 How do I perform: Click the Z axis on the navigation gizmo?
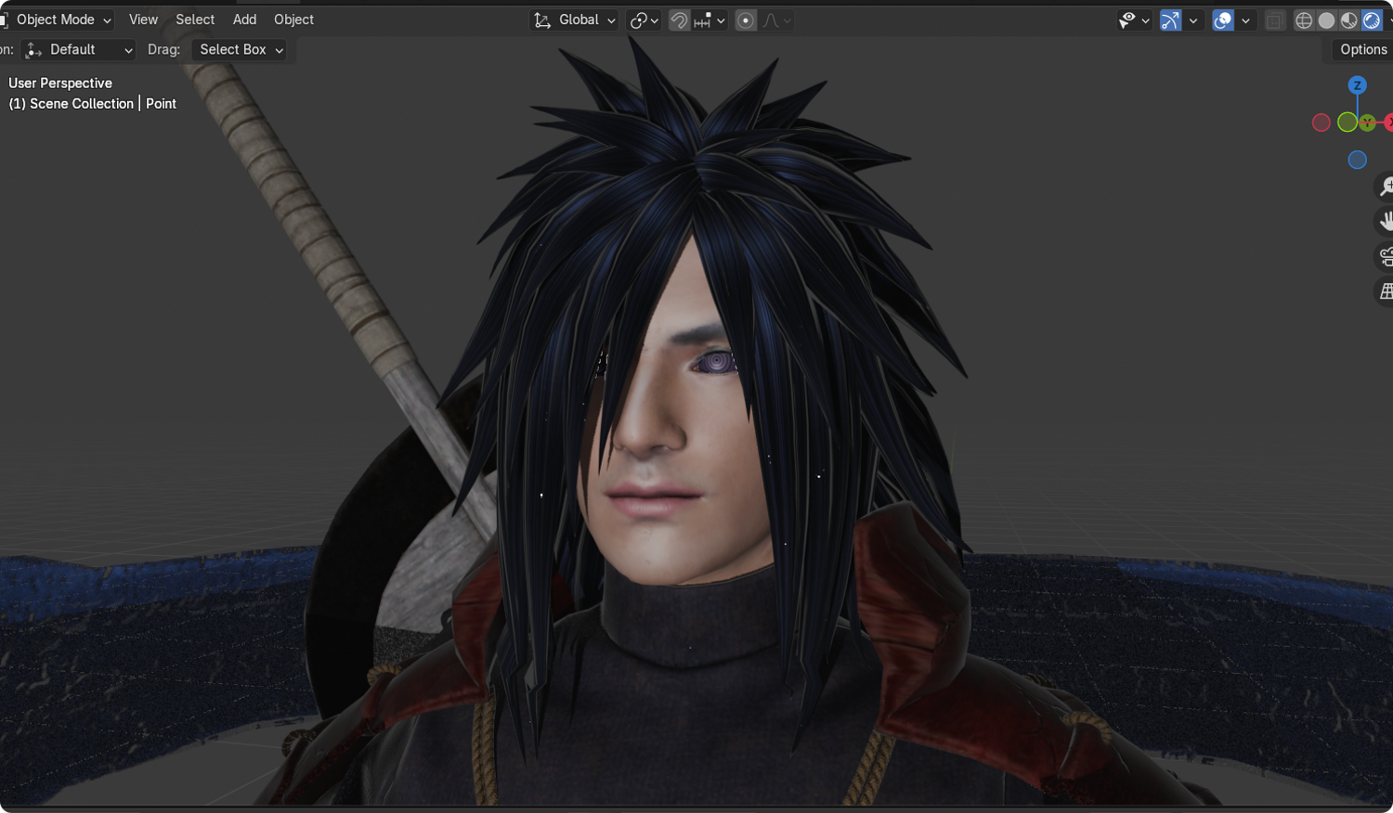pos(1357,85)
